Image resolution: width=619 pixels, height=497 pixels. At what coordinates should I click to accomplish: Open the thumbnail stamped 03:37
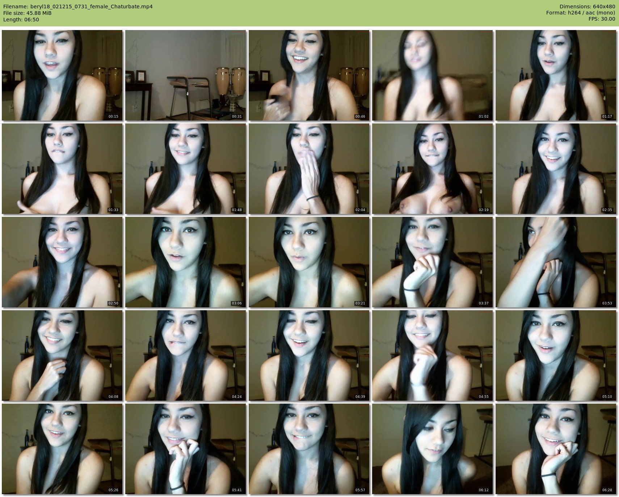click(x=432, y=262)
